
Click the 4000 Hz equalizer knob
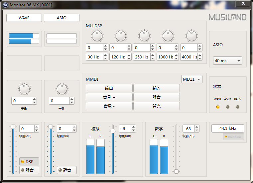coord(191,36)
